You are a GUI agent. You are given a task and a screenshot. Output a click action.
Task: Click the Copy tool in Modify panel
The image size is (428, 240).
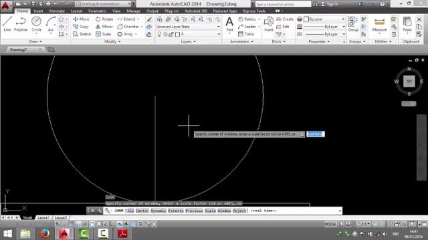[81, 27]
